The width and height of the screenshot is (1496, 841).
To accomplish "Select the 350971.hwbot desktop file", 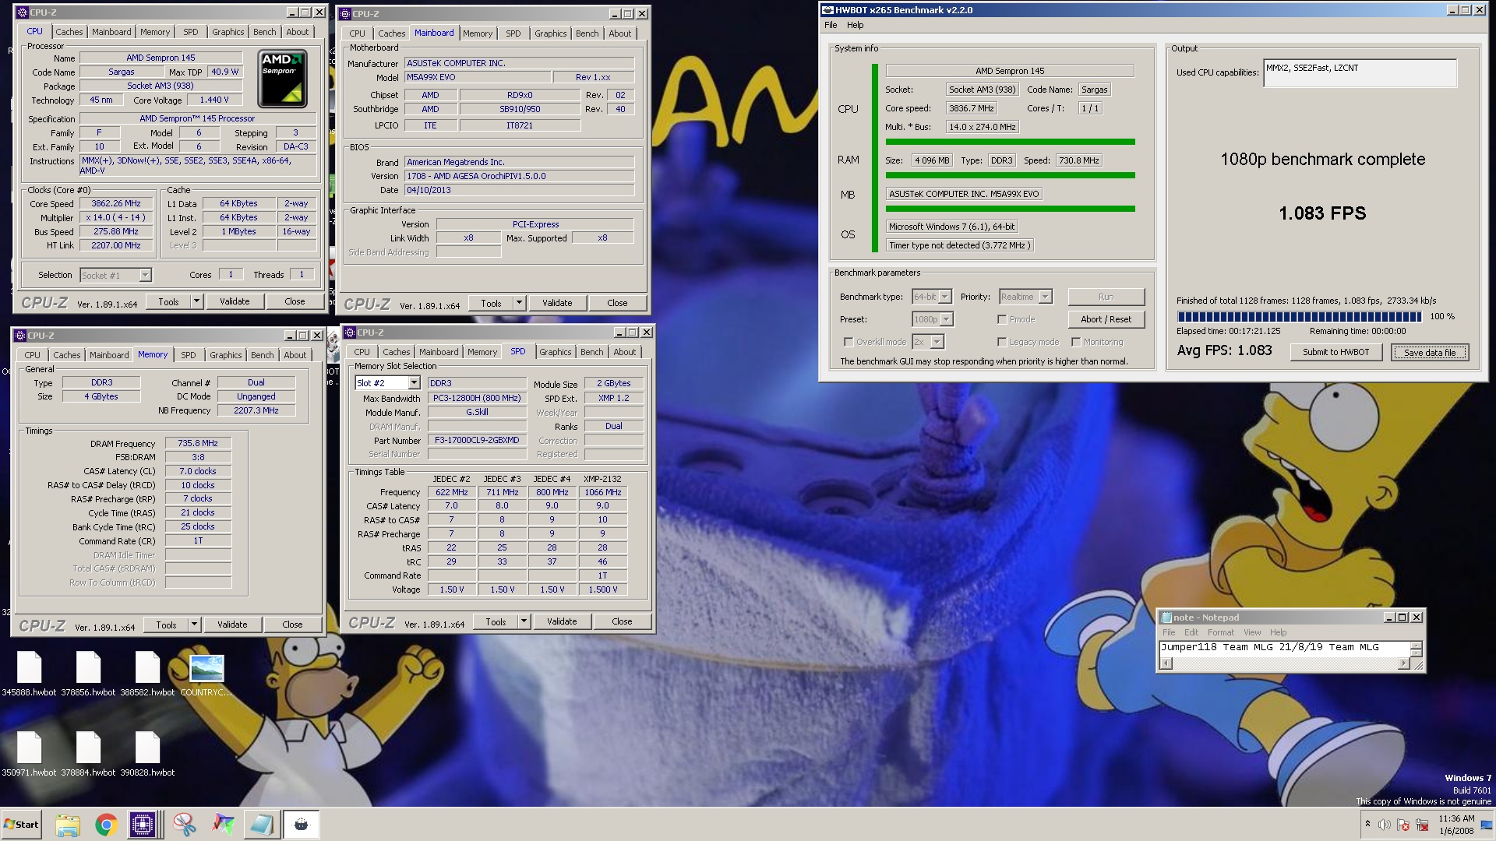I will [29, 754].
